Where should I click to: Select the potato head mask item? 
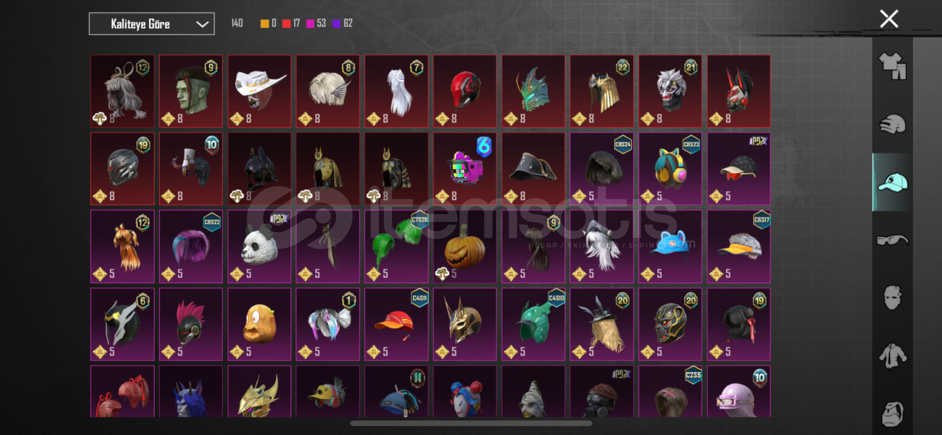point(259,324)
